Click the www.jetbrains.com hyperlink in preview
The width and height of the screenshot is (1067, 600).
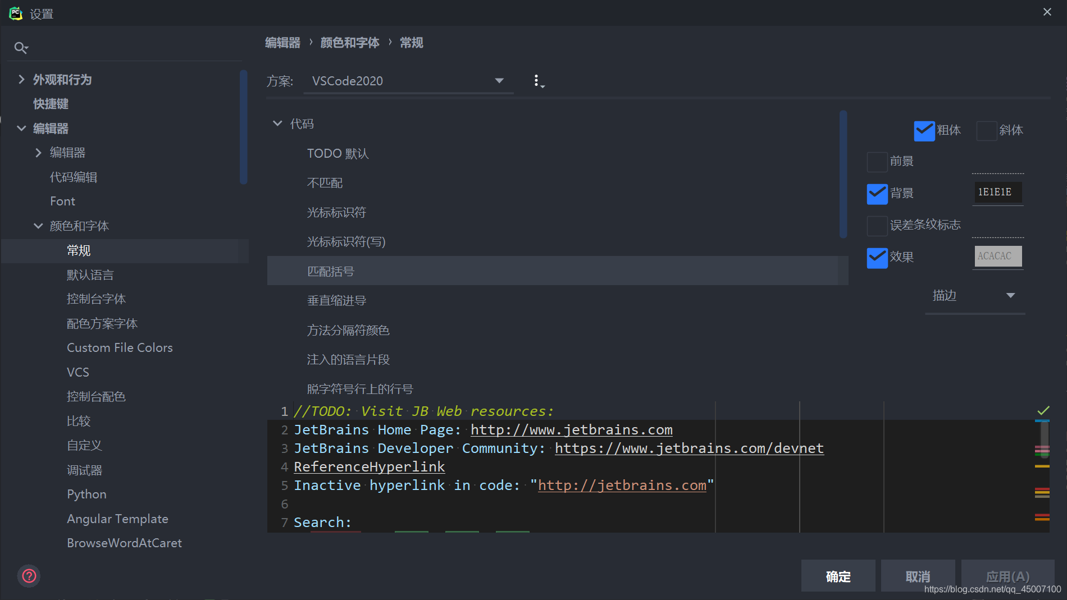572,430
